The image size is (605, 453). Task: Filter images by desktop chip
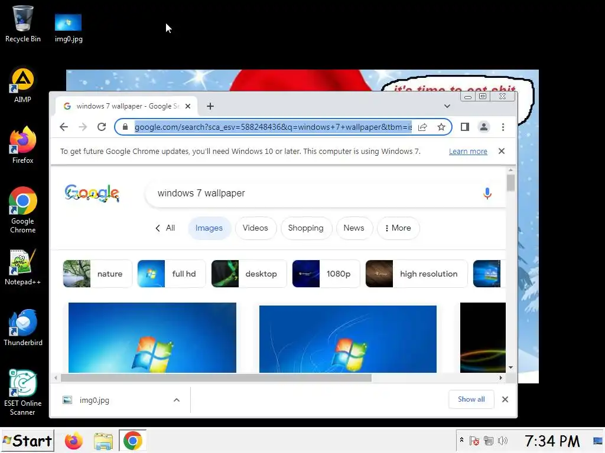[249, 274]
